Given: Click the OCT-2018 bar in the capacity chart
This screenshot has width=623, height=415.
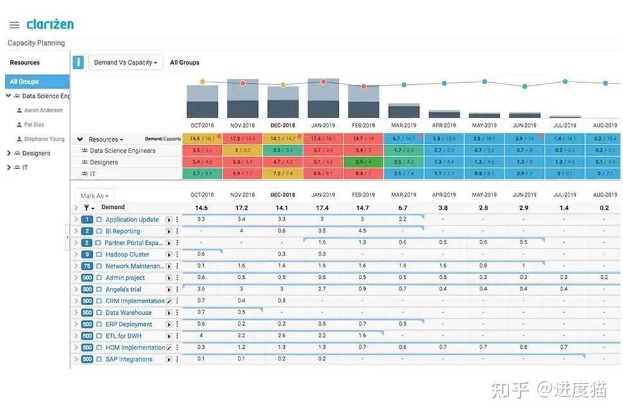Looking at the screenshot, I should [203, 102].
